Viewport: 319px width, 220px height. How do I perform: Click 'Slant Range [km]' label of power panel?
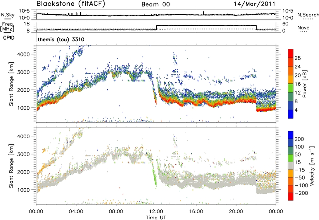pyautogui.click(x=11, y=84)
